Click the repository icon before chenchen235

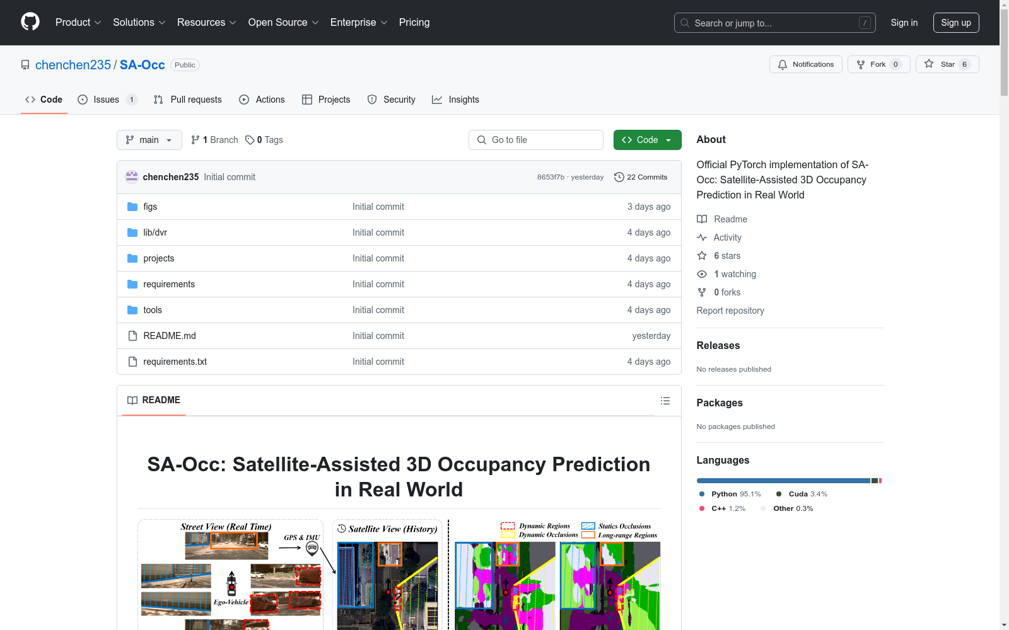click(25, 65)
